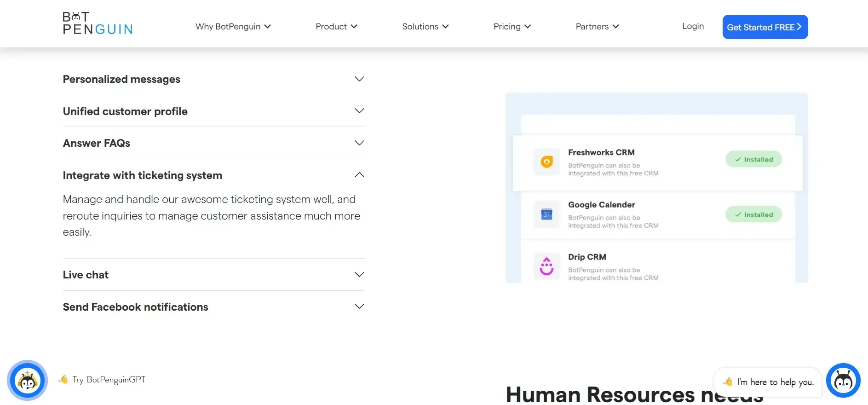Click the I'm here to help you bubble
868x405 pixels.
tap(768, 382)
